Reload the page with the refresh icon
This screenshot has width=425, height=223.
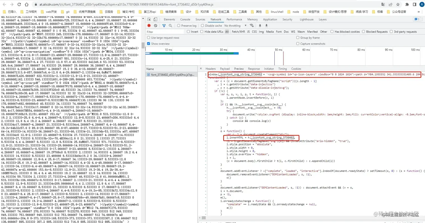[x=19, y=4]
